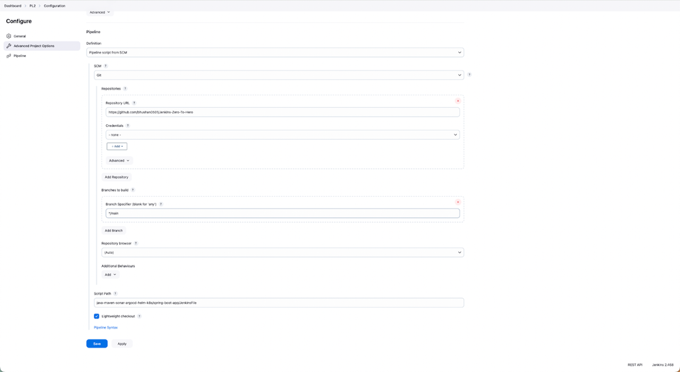Click the help icon beside Repository URL
Screen dimensions: 680x372
tap(134, 103)
